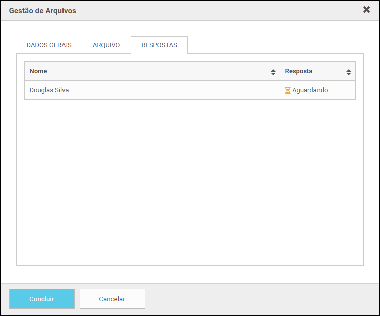Image resolution: width=380 pixels, height=316 pixels.
Task: Confirm with the Concluir button
Action: pos(42,299)
